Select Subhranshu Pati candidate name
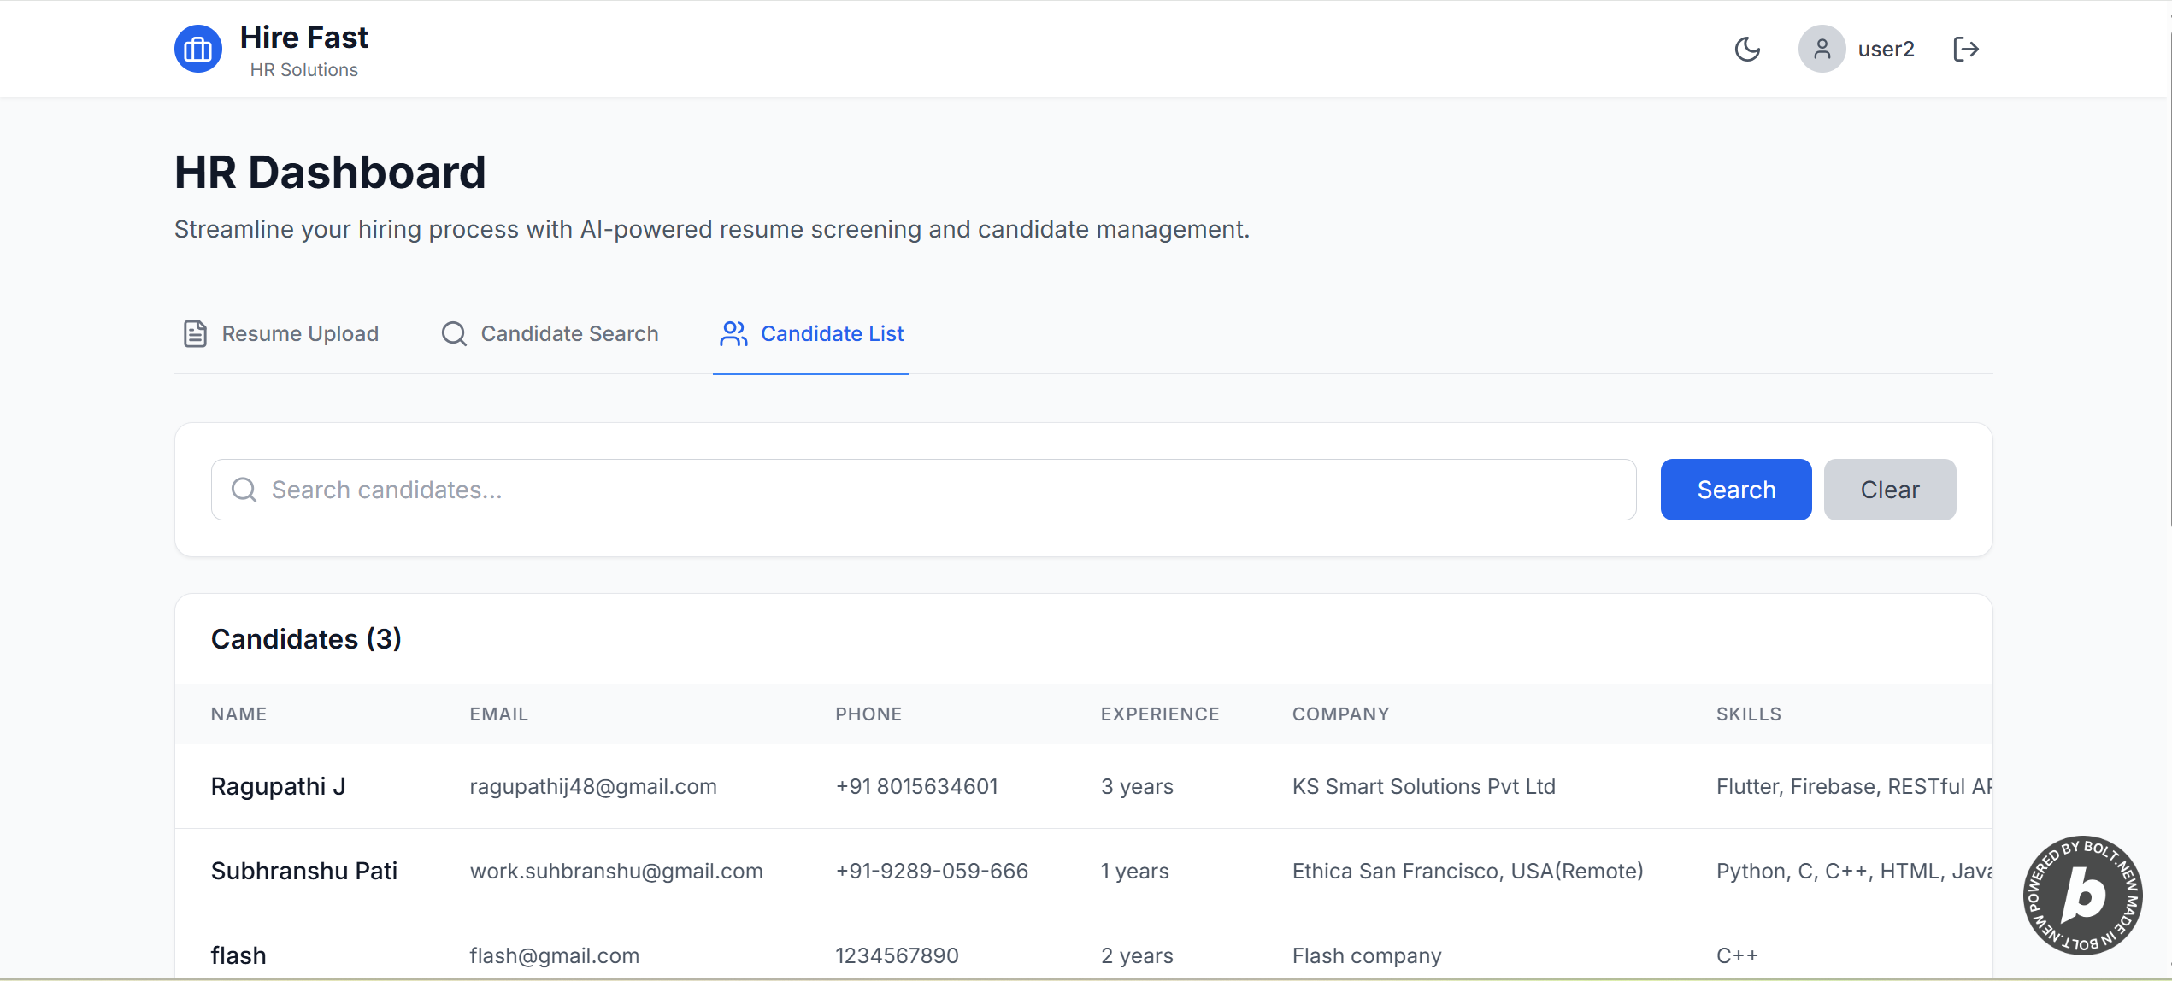 point(304,871)
